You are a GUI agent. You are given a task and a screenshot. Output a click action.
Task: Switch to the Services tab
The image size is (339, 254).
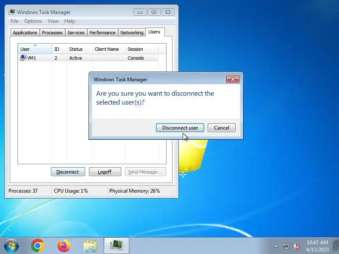(76, 33)
